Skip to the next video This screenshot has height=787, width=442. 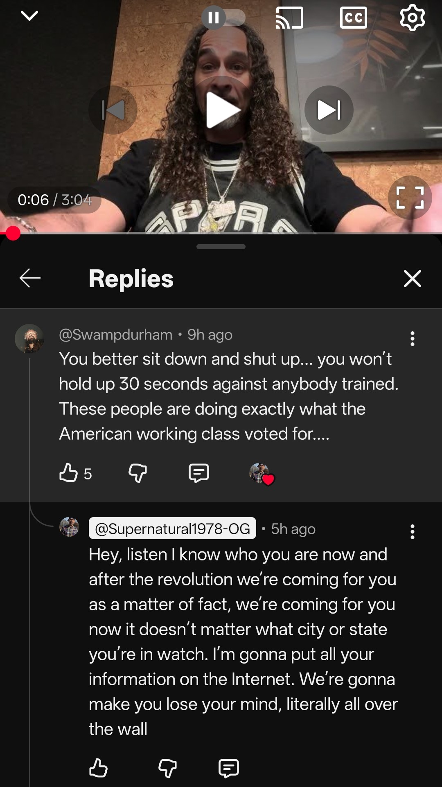(x=329, y=110)
